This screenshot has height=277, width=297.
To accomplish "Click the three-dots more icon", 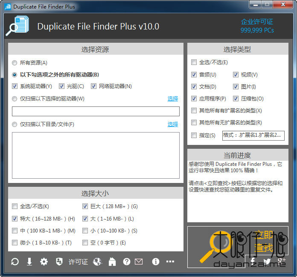I will click(x=170, y=262).
